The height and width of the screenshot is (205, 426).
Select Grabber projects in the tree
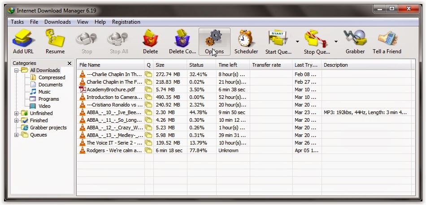coord(48,128)
